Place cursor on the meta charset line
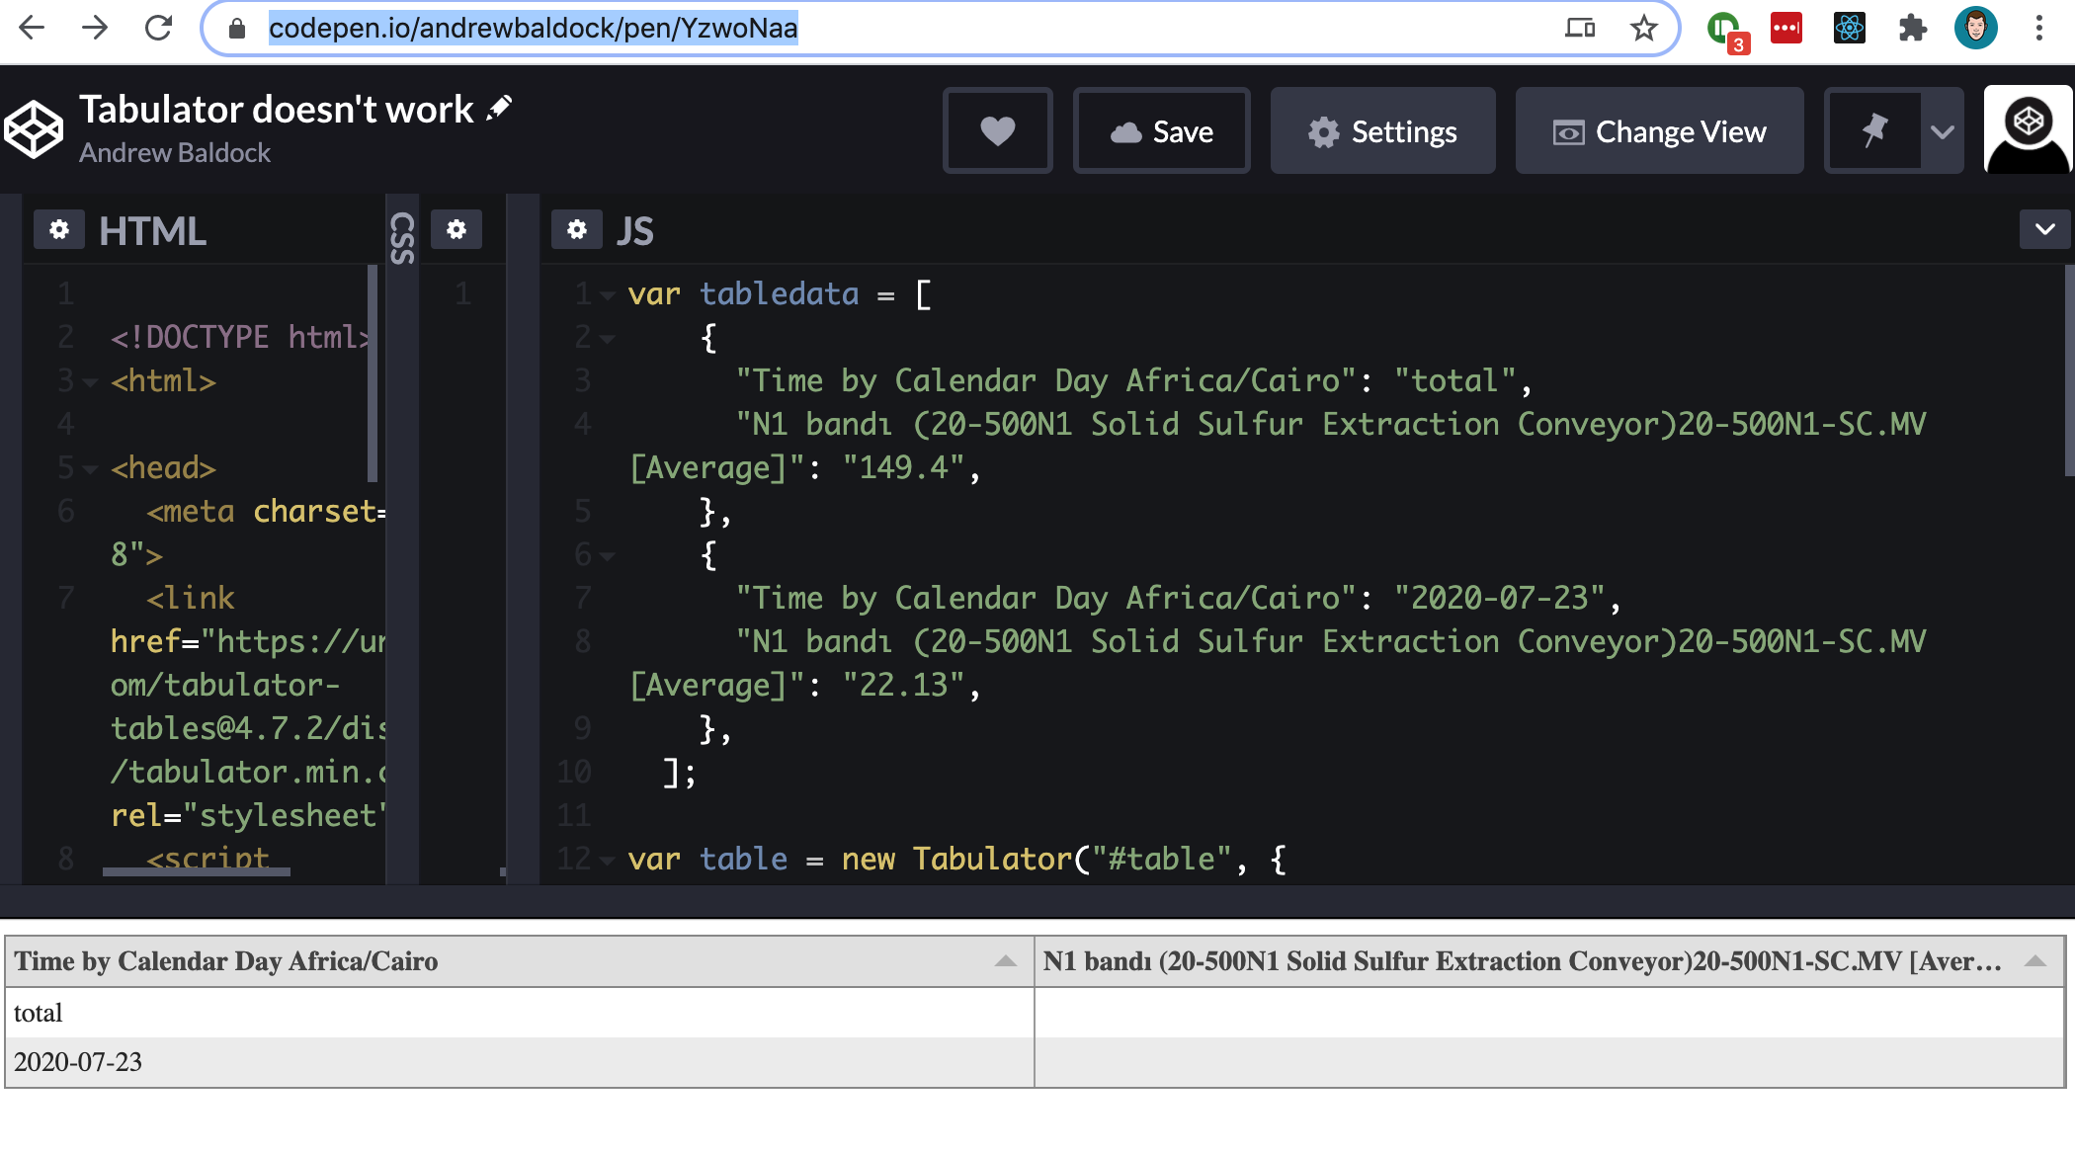 [x=266, y=511]
